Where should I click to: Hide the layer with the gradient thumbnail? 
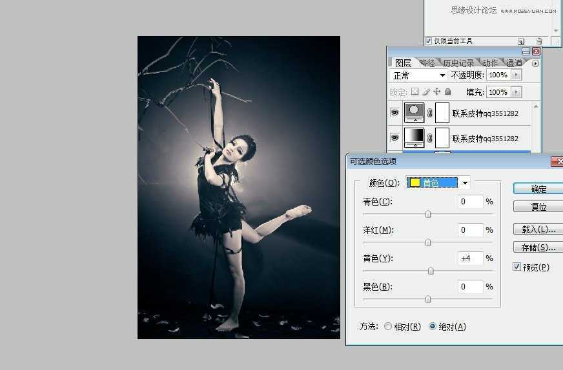[394, 138]
